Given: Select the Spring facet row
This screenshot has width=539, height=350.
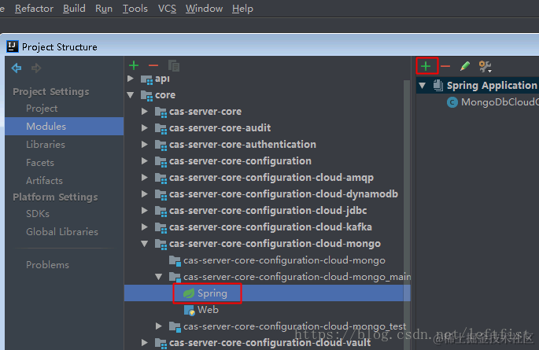Looking at the screenshot, I should 267,293.
